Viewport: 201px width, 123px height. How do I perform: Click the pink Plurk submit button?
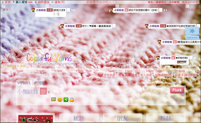(177, 90)
